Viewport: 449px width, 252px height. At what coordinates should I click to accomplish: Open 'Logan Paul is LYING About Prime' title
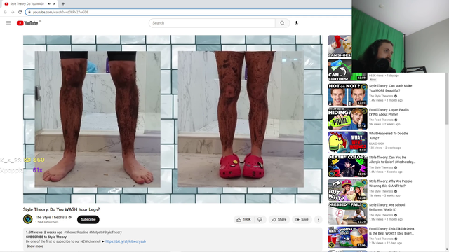click(389, 112)
